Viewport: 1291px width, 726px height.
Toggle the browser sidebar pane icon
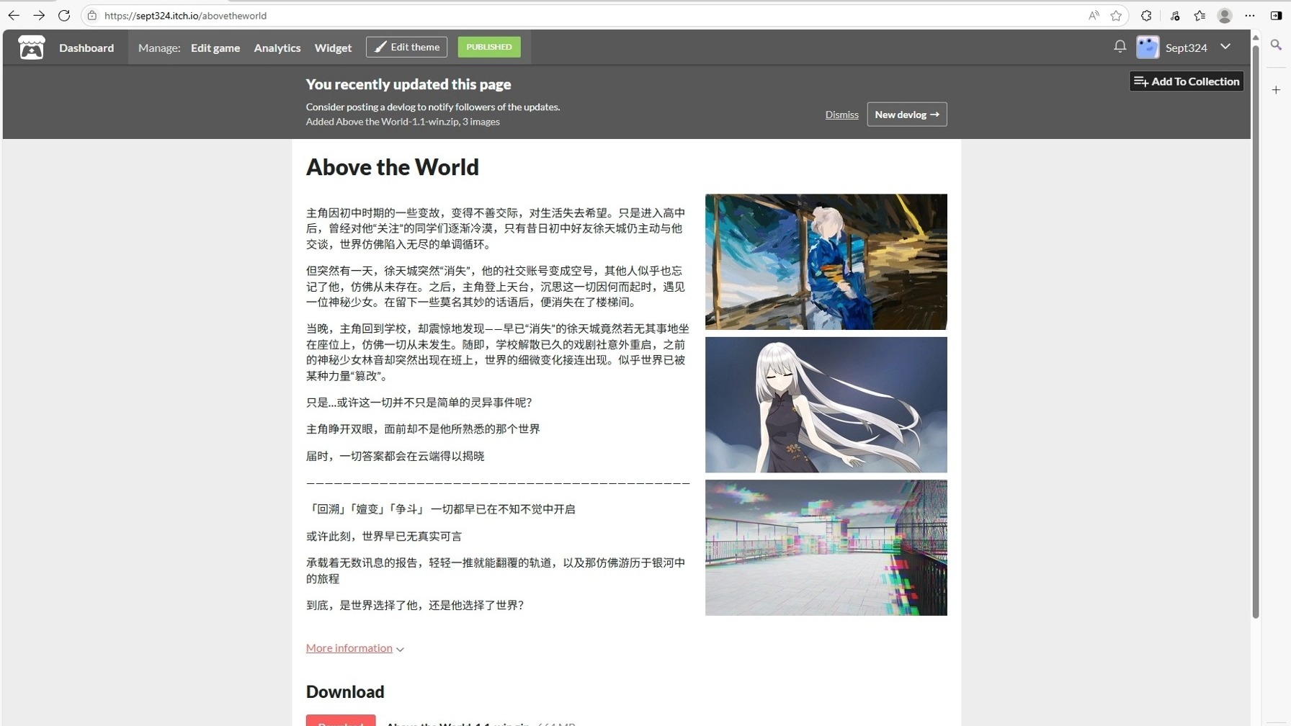point(1276,15)
